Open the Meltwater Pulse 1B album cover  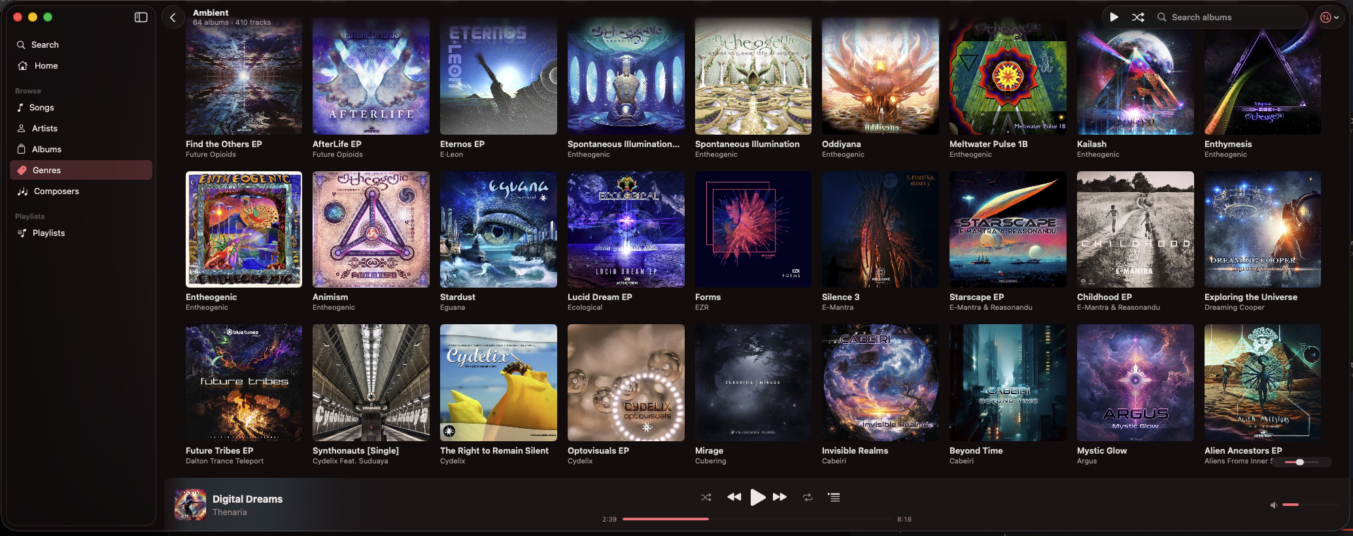coord(1008,76)
